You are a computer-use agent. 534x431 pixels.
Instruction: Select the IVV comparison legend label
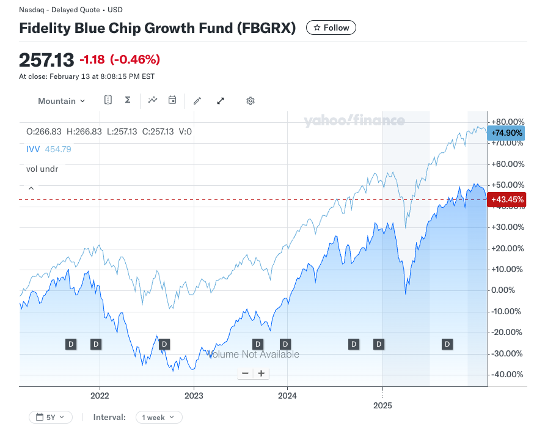point(33,149)
